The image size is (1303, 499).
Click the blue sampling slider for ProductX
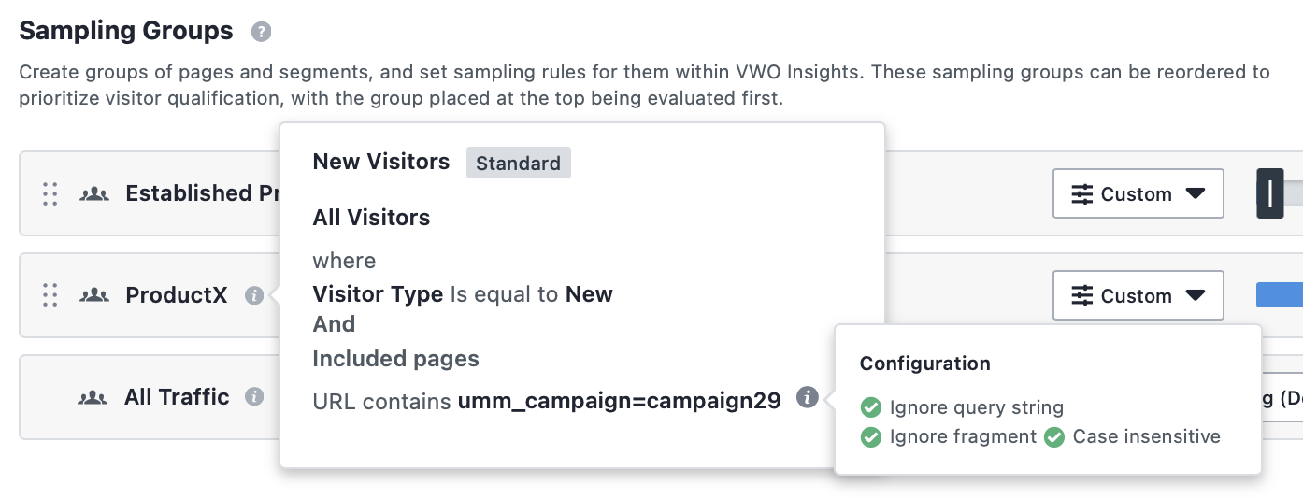[1279, 295]
